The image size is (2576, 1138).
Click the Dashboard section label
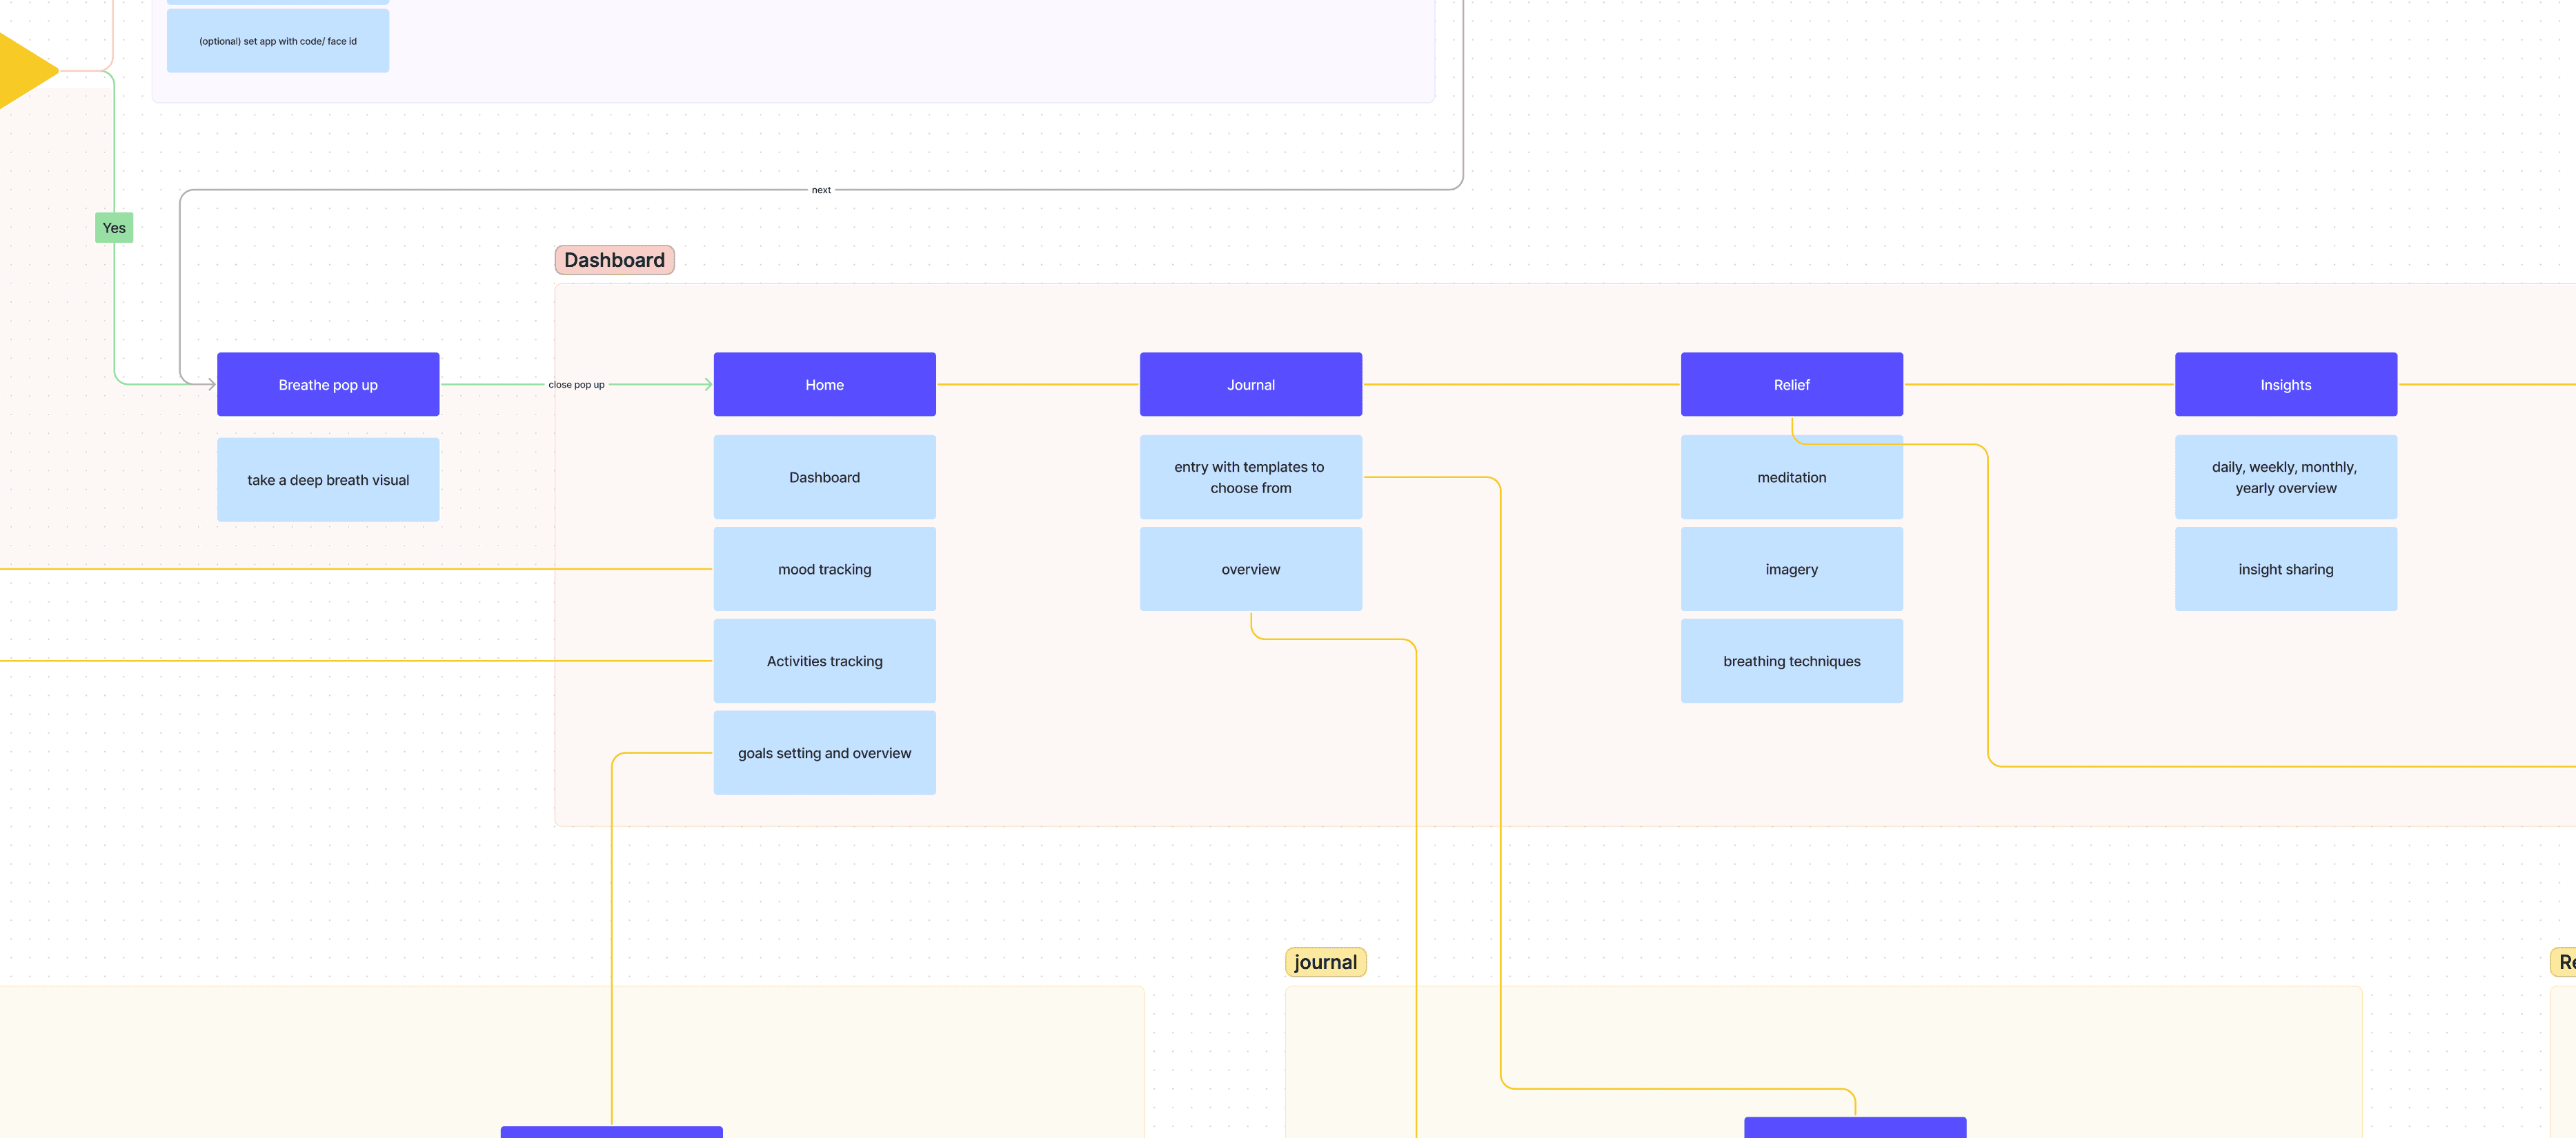tap(614, 260)
